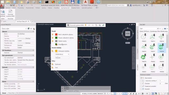The image size is (169, 95).
Task: Go to previous difference arrow
Action: 89,25
